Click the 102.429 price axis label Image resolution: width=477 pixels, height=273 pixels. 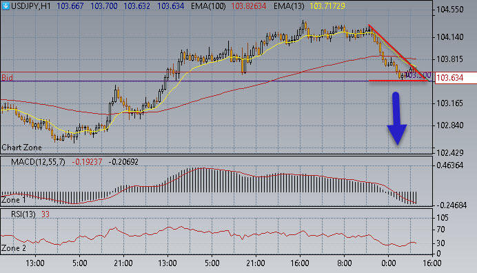coord(449,153)
